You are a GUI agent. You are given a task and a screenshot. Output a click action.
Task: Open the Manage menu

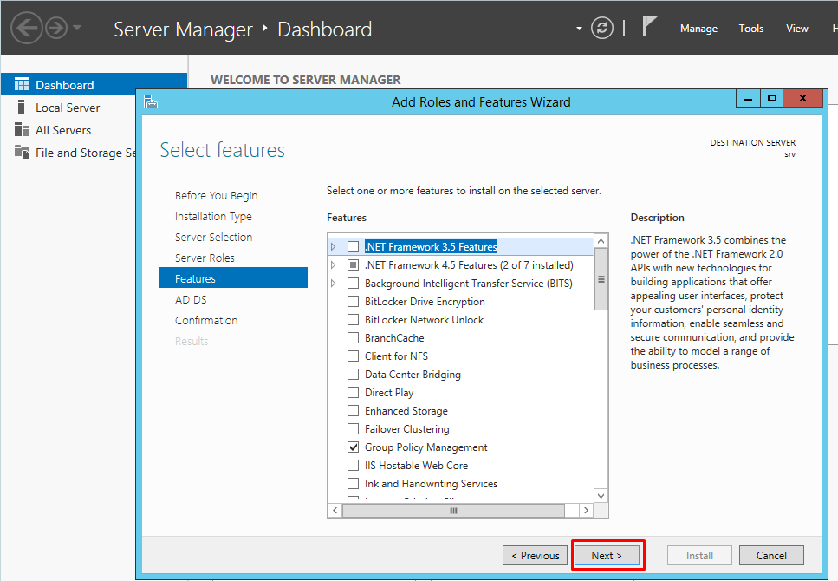[698, 29]
